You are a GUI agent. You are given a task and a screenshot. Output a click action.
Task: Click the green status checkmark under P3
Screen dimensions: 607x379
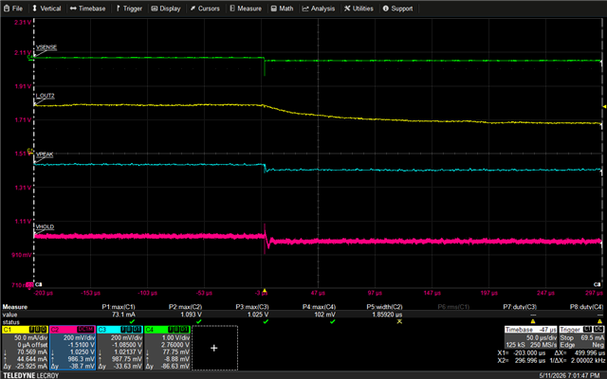(266, 321)
